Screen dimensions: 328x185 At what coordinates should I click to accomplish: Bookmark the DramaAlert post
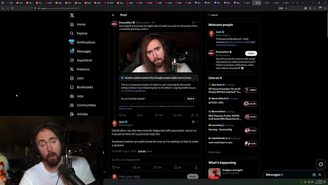point(192,115)
